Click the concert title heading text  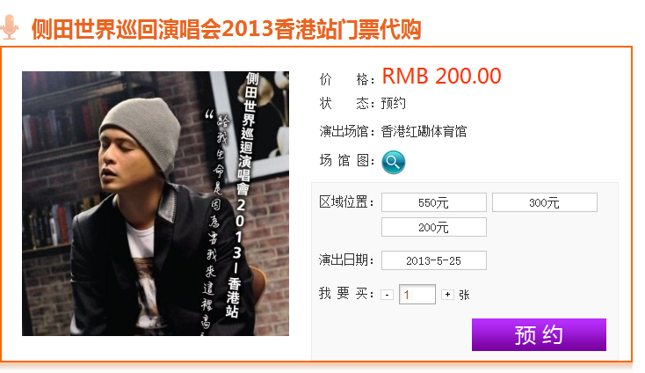click(x=226, y=29)
